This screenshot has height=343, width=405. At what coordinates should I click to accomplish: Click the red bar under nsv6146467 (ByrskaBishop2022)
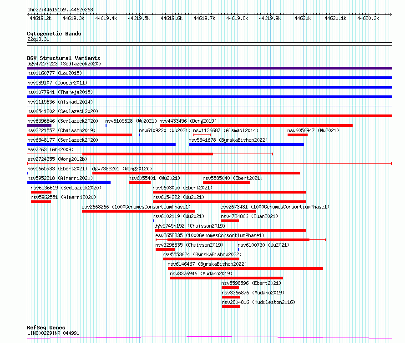coord(245,268)
